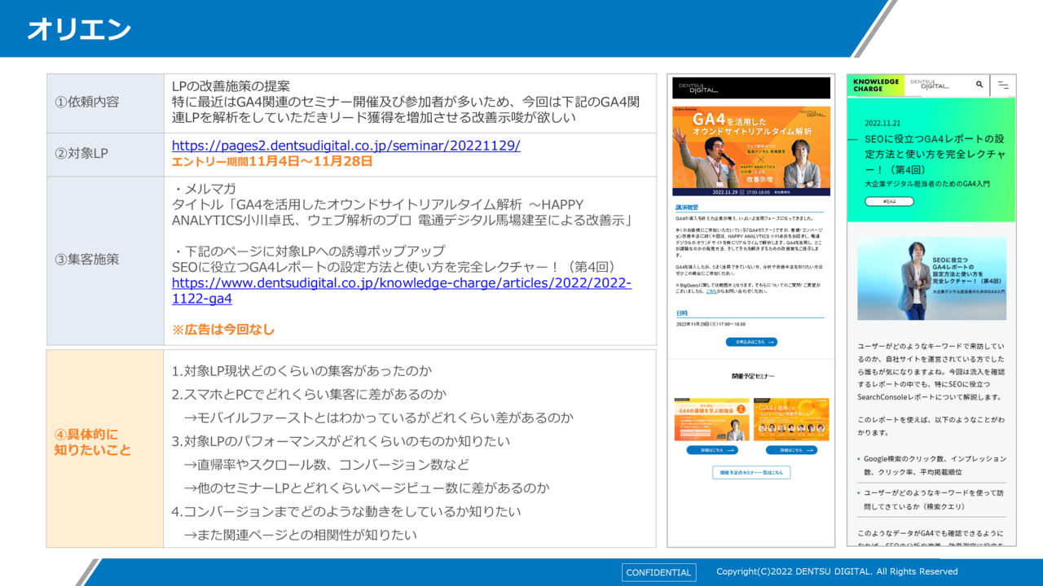Screen dimensions: 1043x586
Task: Open the hamburger menu in Knowledge Charge header
Action: tap(1003, 85)
